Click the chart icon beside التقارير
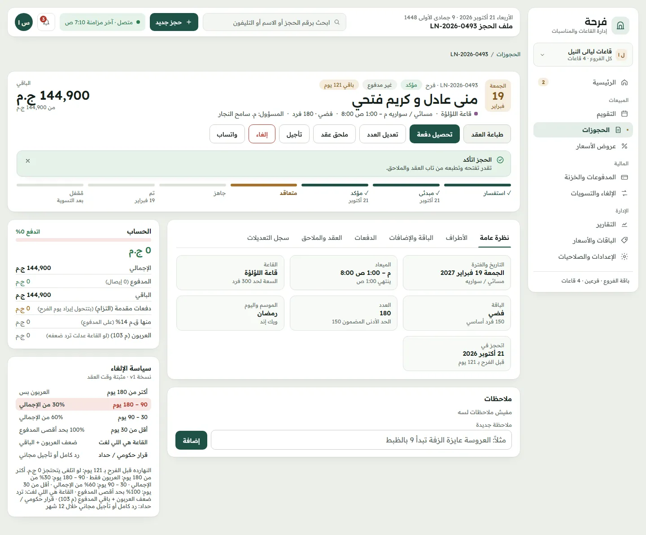The width and height of the screenshot is (646, 535). (x=624, y=224)
